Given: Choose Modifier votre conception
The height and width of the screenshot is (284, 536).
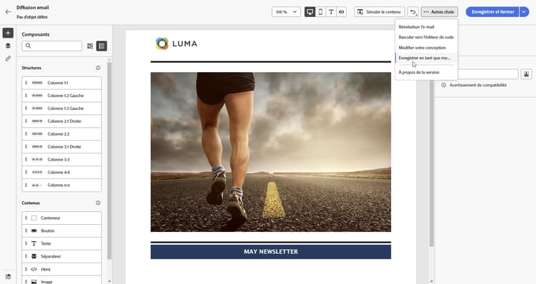Looking at the screenshot, I should pyautogui.click(x=426, y=47).
